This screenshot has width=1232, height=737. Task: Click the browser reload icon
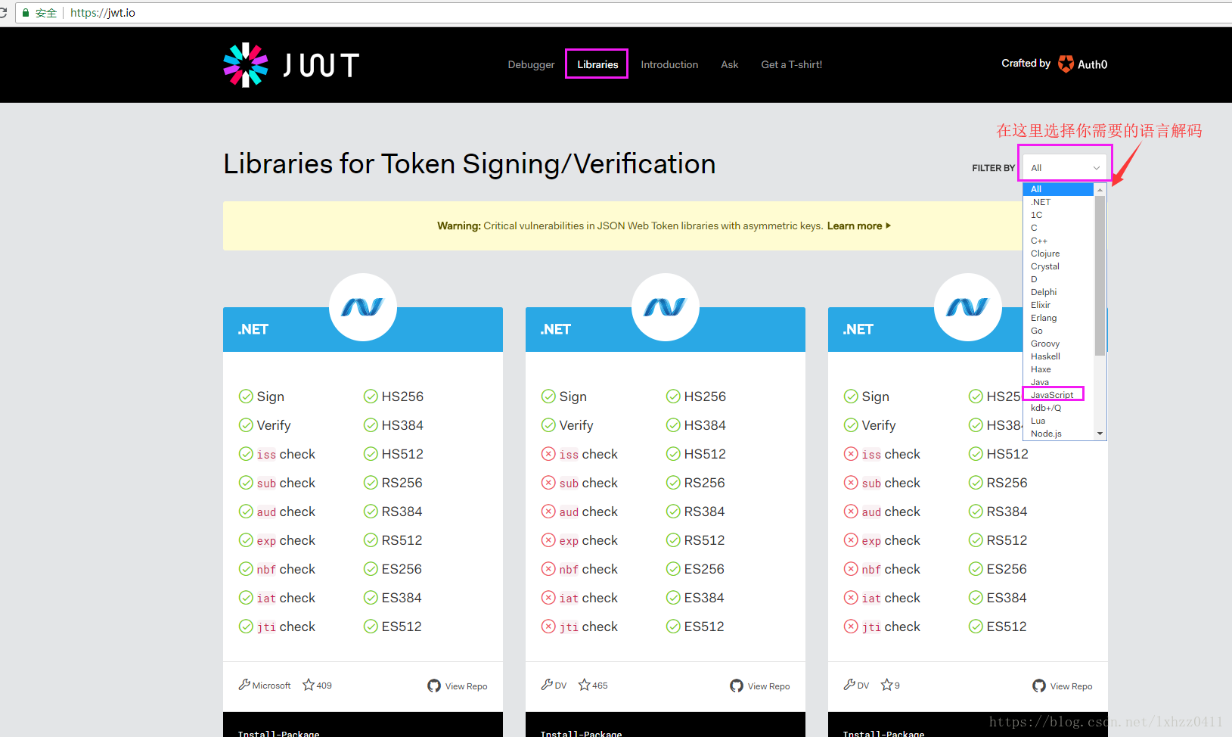pyautogui.click(x=3, y=13)
